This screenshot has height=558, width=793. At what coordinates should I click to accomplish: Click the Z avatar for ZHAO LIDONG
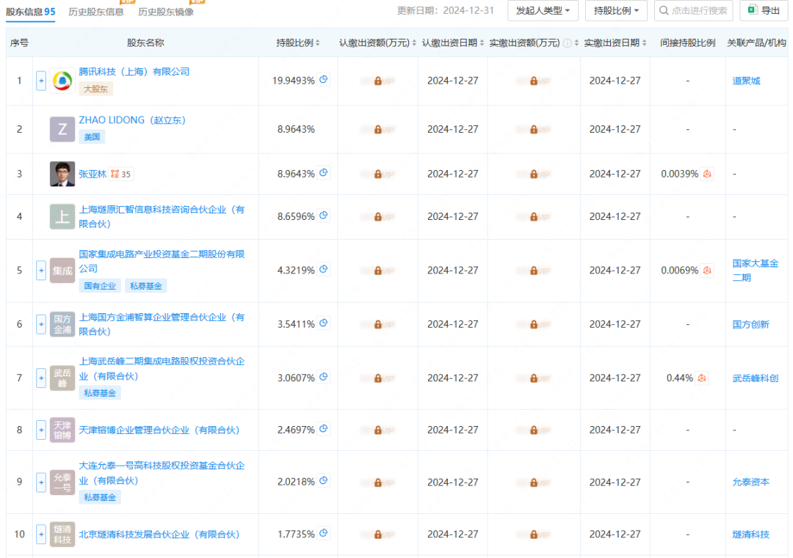[62, 129]
